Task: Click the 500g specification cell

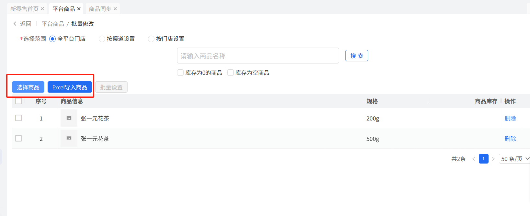Action: (373, 139)
